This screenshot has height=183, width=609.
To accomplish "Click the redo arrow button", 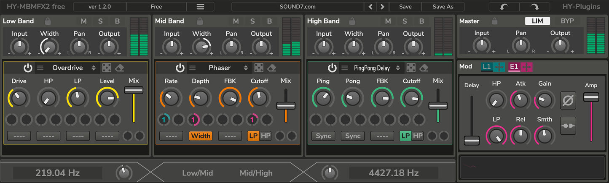I will pos(534,7).
